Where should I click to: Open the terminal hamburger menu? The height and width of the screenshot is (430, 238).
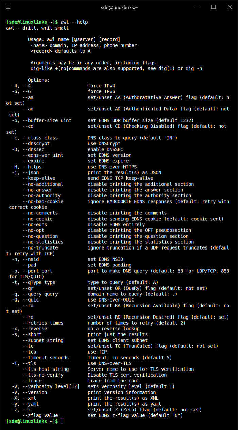coord(8,7)
